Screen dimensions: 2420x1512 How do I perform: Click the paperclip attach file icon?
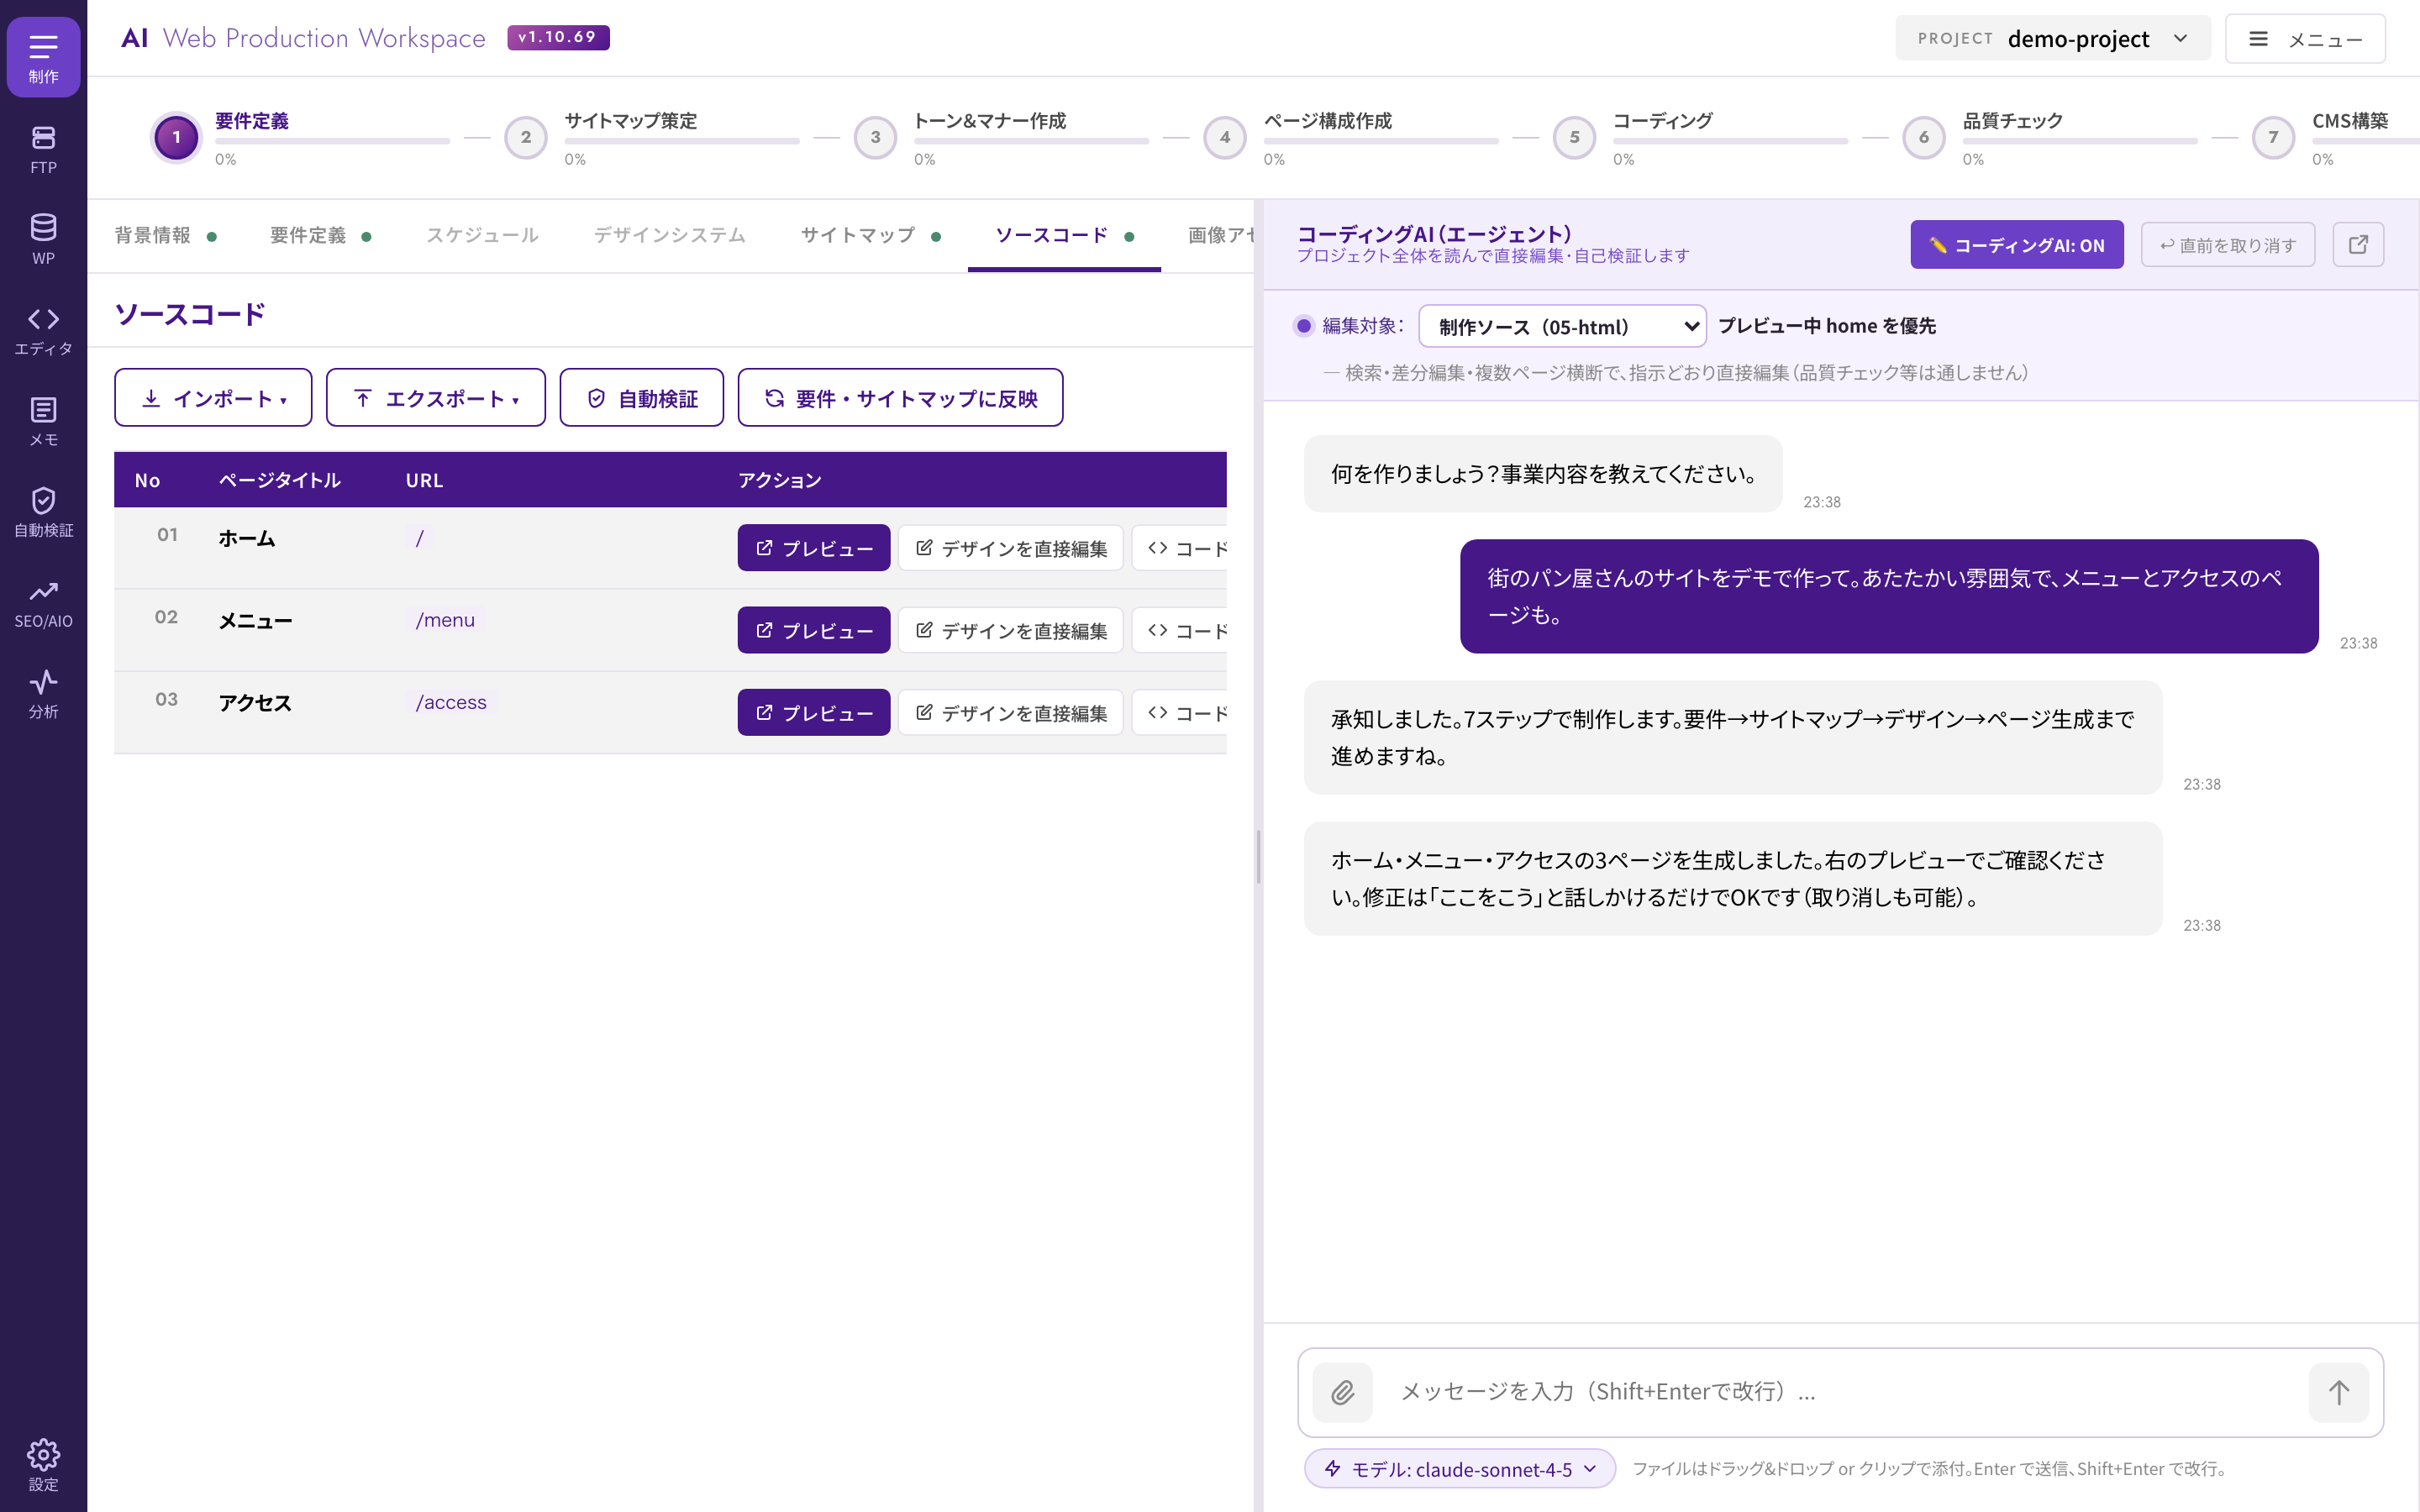pos(1342,1392)
